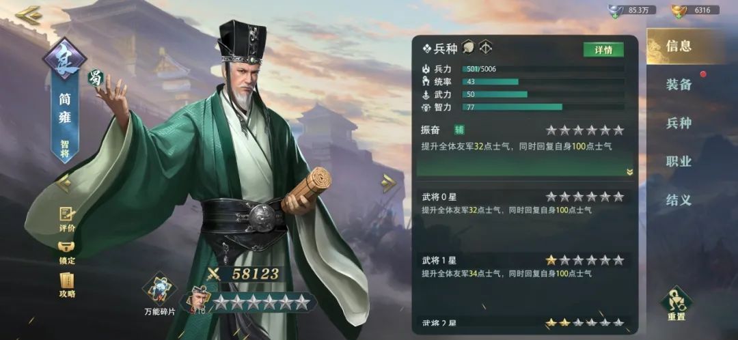Expand the 振奋 skill description chevron
The image size is (738, 340).
(630, 172)
